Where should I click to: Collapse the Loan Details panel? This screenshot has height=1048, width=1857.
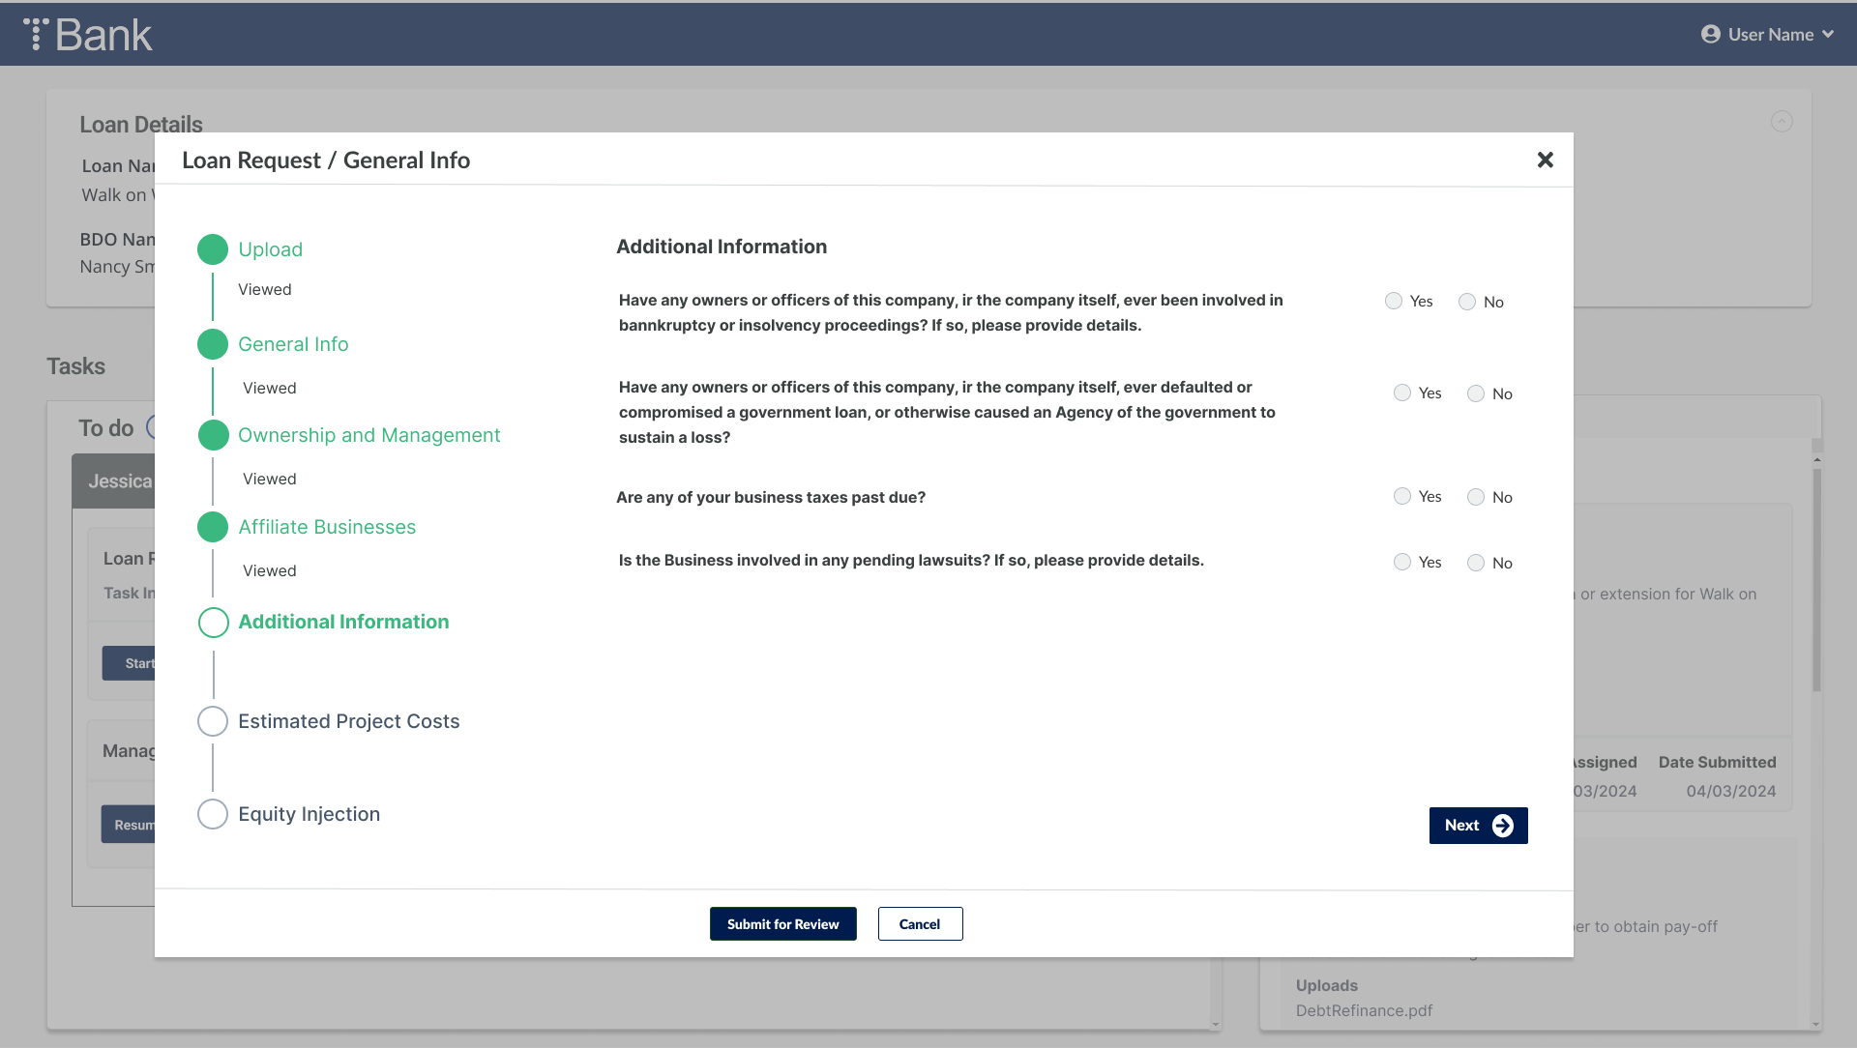click(1781, 122)
